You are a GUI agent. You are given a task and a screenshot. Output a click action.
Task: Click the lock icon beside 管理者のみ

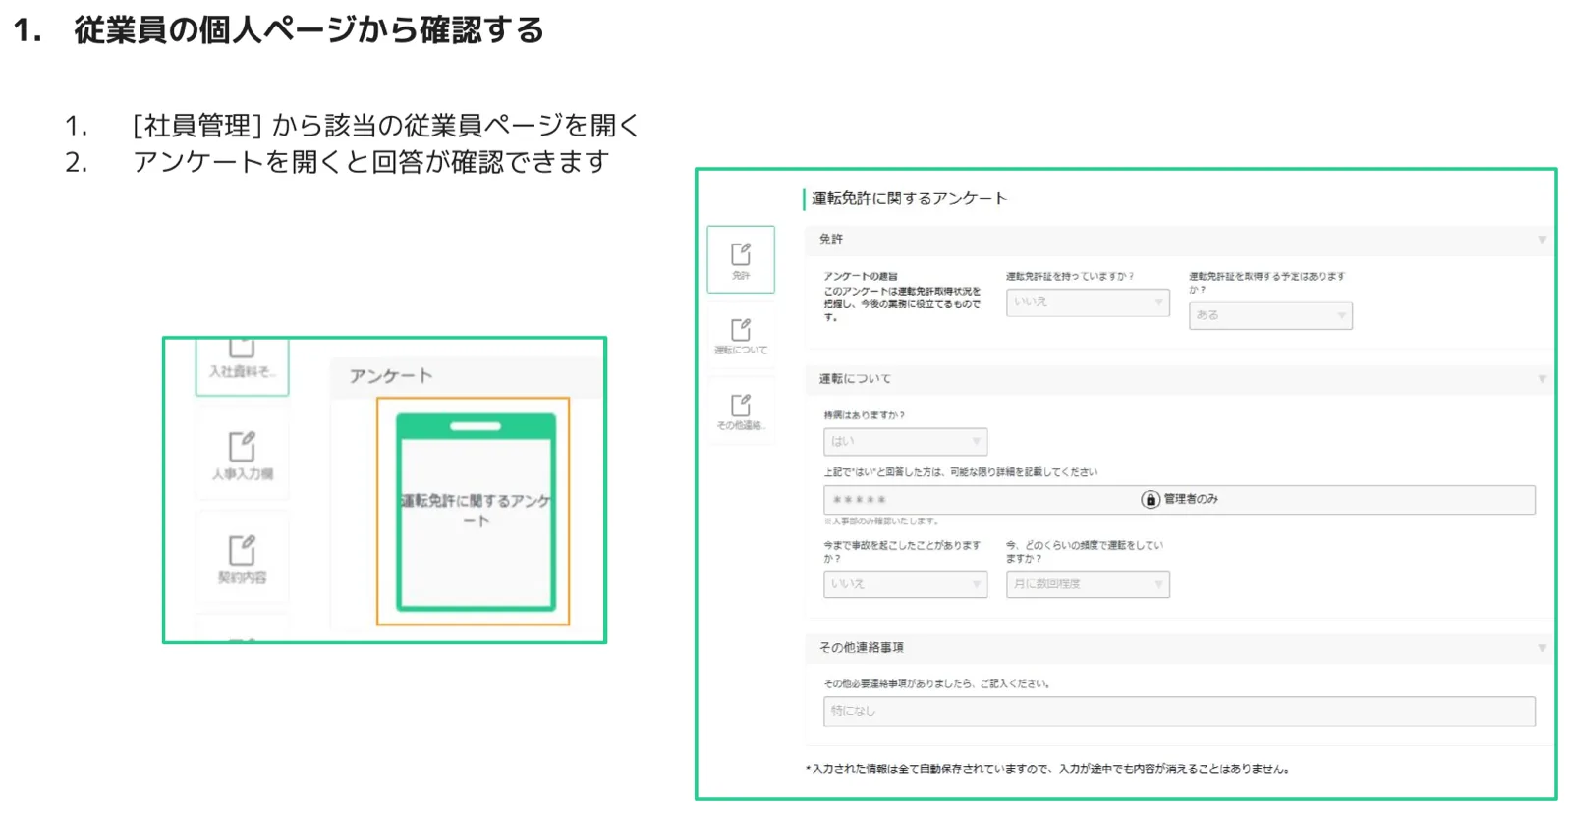click(x=1150, y=499)
